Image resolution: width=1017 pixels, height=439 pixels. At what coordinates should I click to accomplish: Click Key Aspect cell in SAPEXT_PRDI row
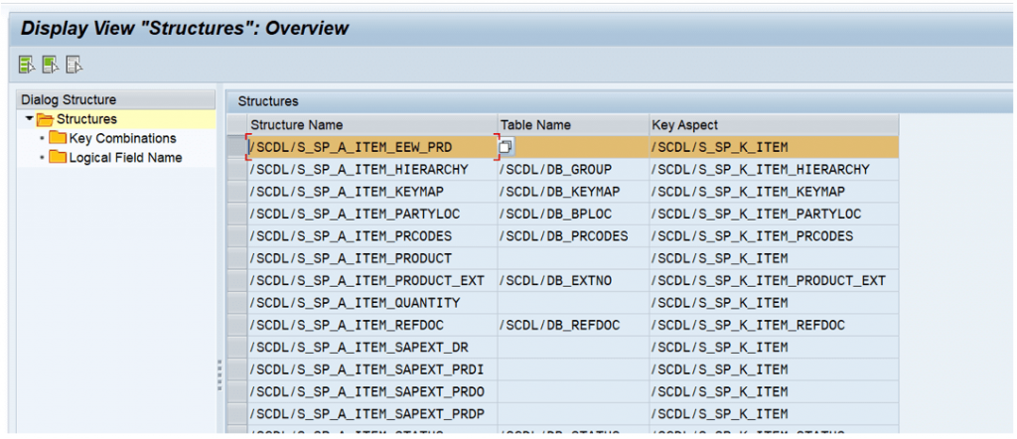[x=774, y=369]
